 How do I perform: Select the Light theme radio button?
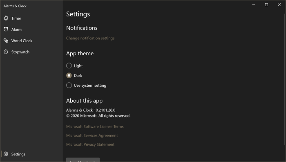[x=69, y=65]
